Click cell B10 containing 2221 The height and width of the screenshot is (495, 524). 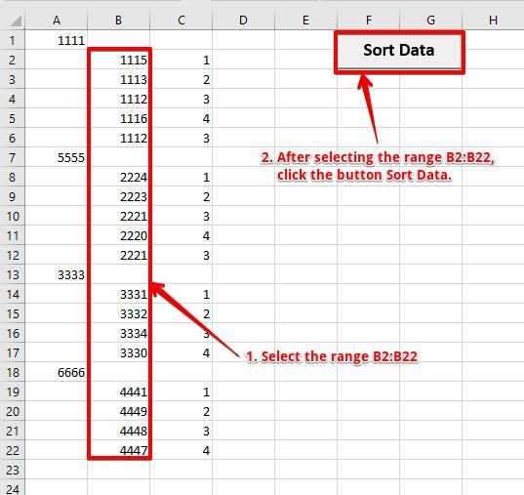pos(119,216)
